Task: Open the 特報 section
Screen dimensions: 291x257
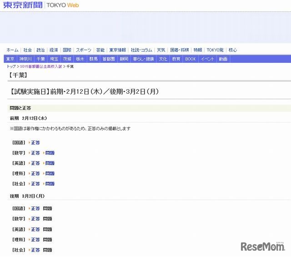Action: click(x=198, y=50)
